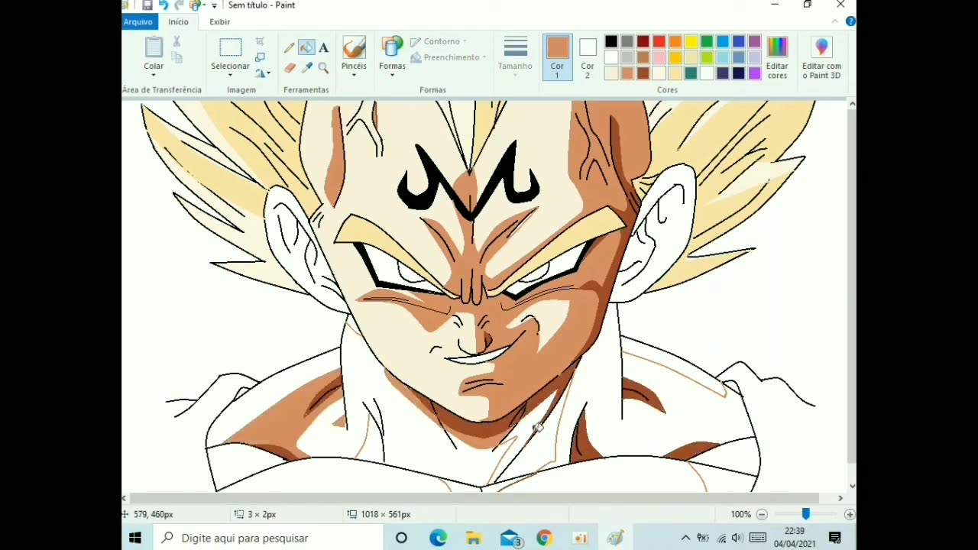Screen dimensions: 978x550
Task: Click the Paint icon on the taskbar
Action: [616, 538]
